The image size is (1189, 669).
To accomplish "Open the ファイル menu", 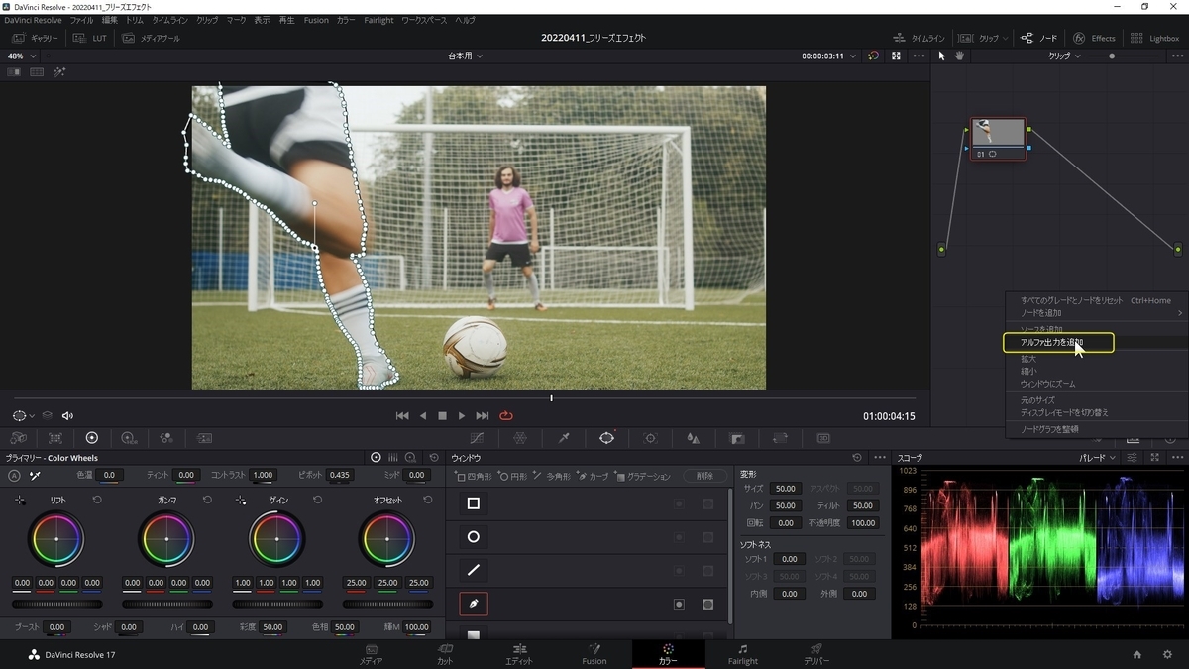I will (x=81, y=20).
